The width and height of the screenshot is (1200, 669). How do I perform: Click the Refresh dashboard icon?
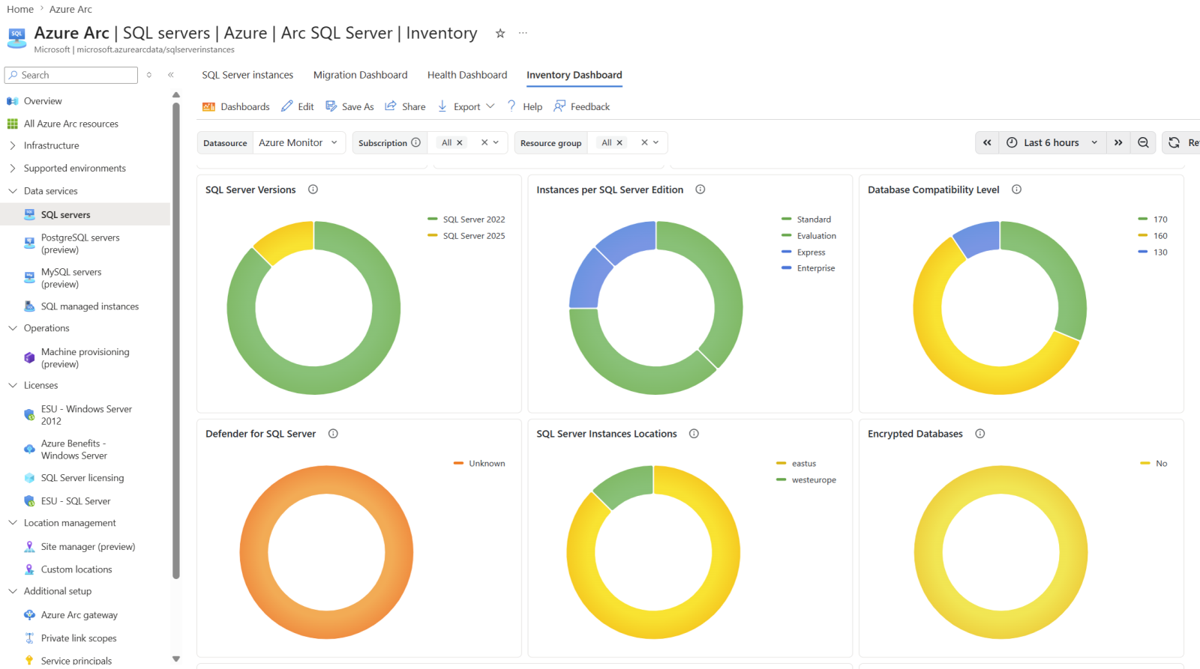coord(1174,142)
